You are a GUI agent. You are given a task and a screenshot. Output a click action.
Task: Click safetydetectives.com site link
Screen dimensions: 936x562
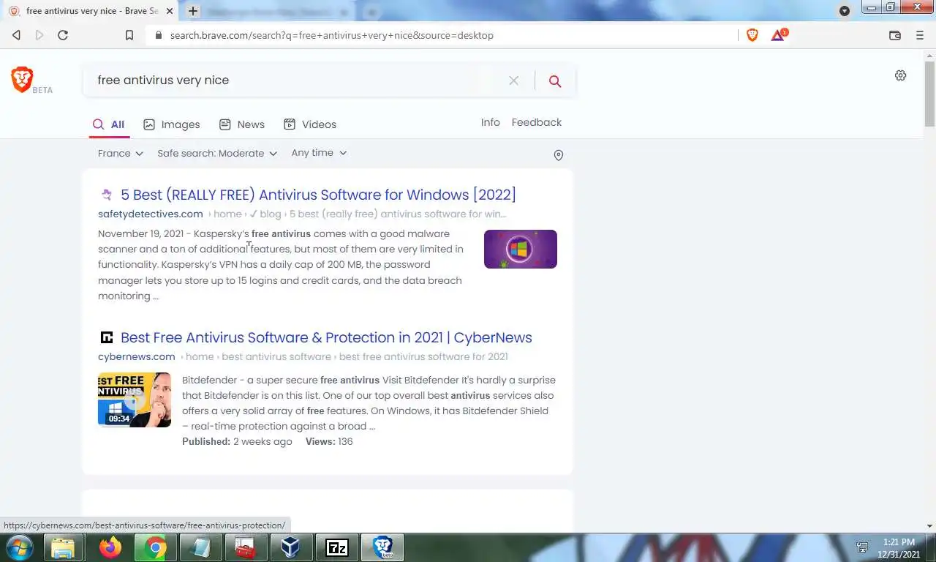pos(151,214)
